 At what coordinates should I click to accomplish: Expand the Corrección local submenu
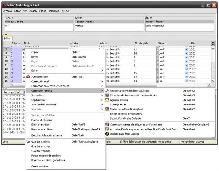tap(102, 81)
